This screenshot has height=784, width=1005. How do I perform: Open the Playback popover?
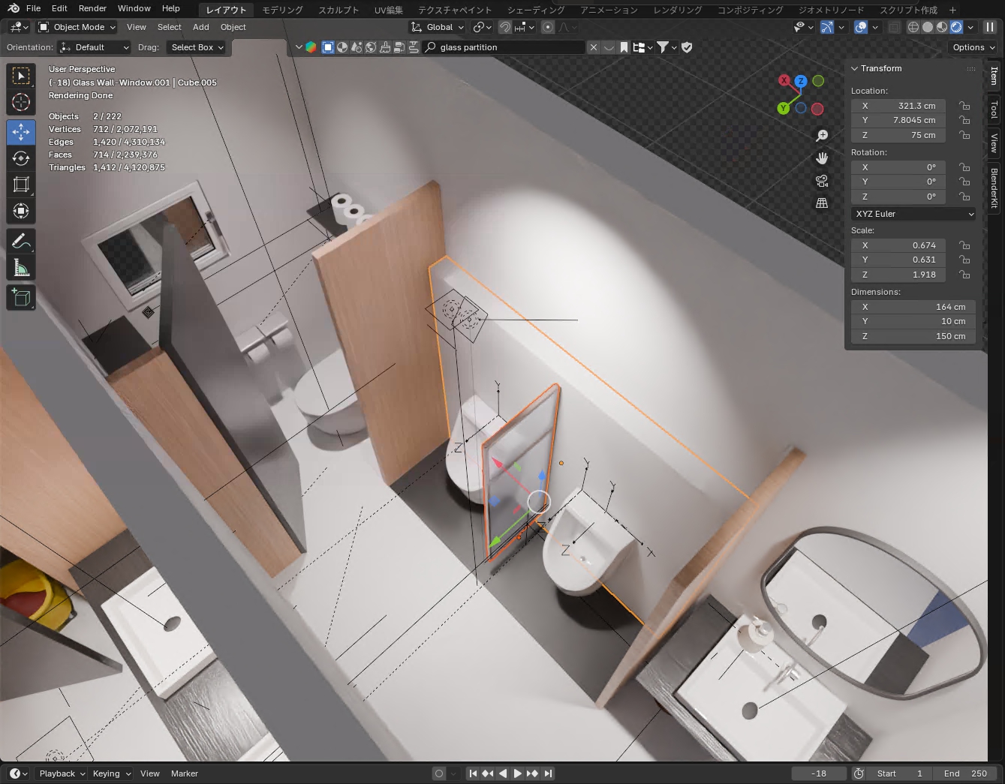[62, 773]
